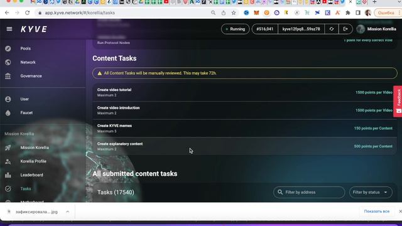Open Pools in the sidebar
This screenshot has height=226, width=402.
[25, 48]
